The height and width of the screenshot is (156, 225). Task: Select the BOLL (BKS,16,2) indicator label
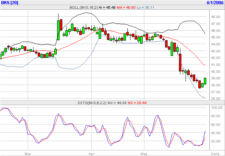click(x=83, y=8)
